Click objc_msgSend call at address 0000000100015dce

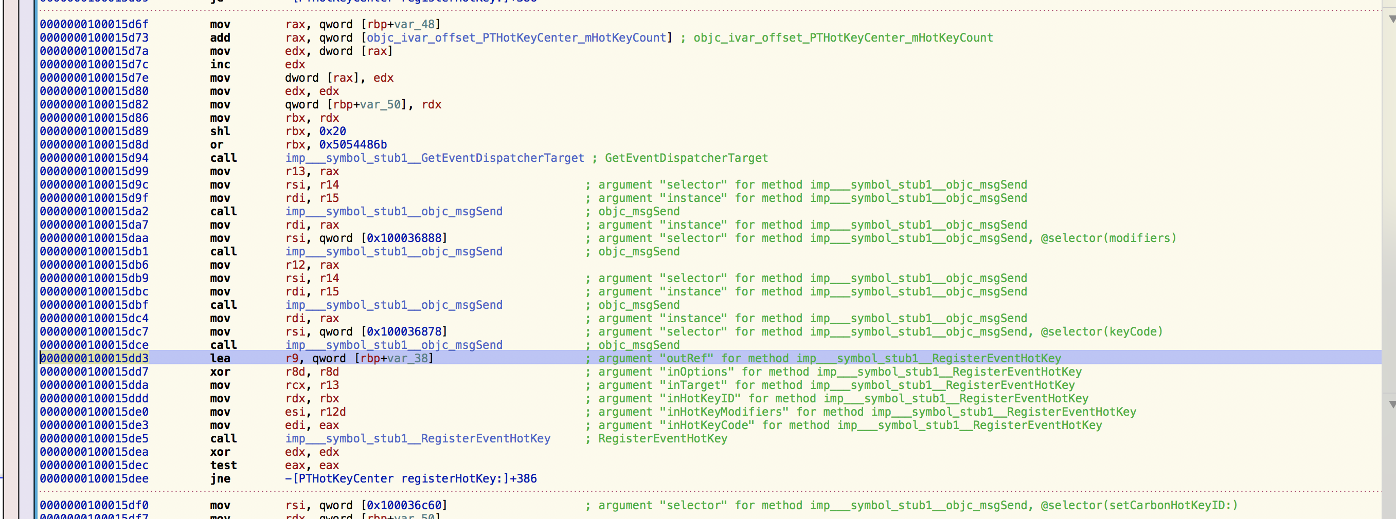[x=393, y=345]
